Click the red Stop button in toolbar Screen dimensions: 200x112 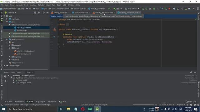tap(169, 9)
